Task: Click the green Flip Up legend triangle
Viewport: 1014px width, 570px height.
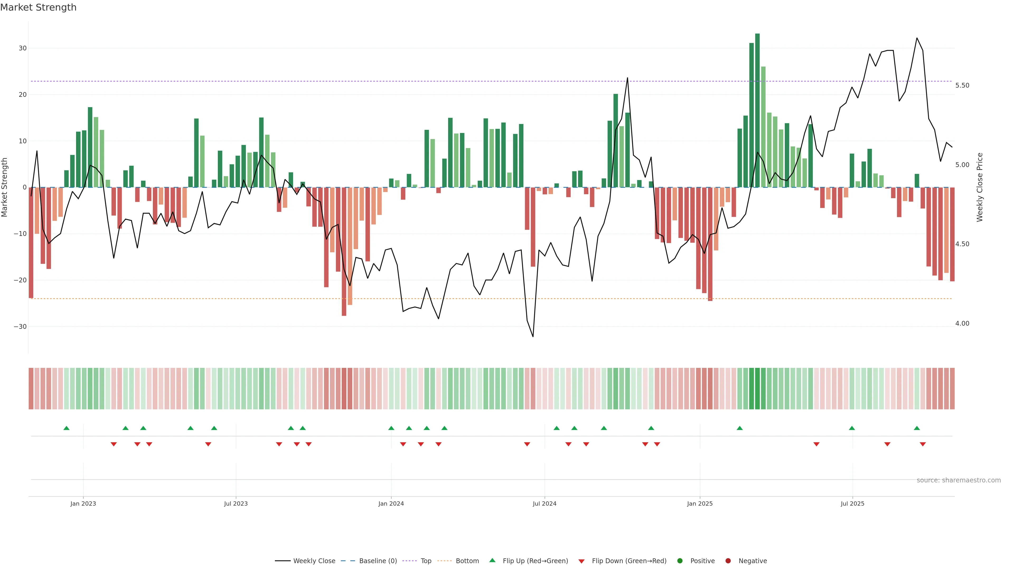Action: click(492, 560)
